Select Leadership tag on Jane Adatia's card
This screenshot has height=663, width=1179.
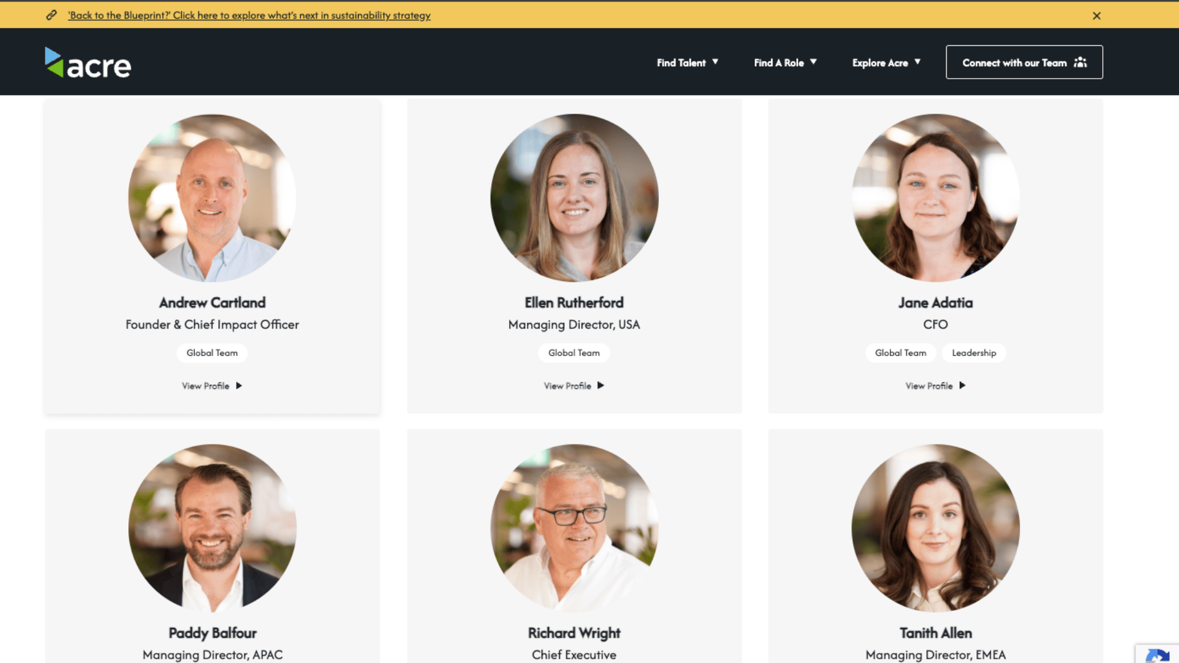click(974, 353)
